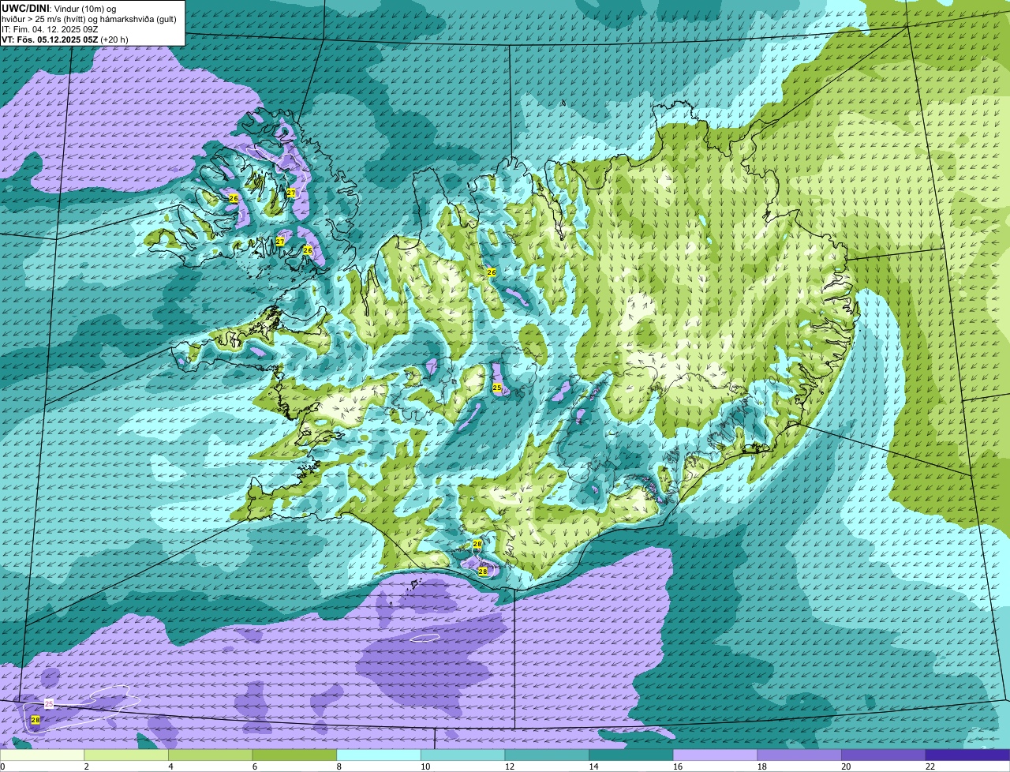Viewport: 1010px width, 772px height.
Task: Click the 14–16 m/s dark teal legend swatch
Action: click(631, 755)
